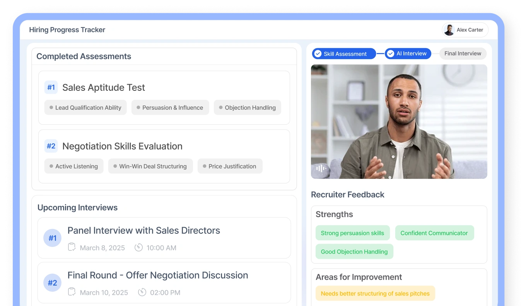
Task: Click the AI Interview checkmark icon
Action: tap(391, 53)
